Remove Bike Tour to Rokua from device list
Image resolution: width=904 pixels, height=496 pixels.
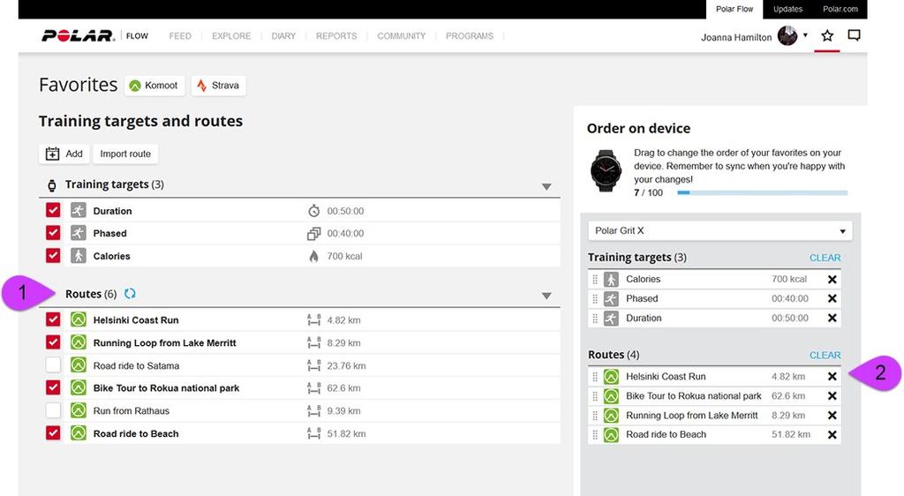(832, 395)
